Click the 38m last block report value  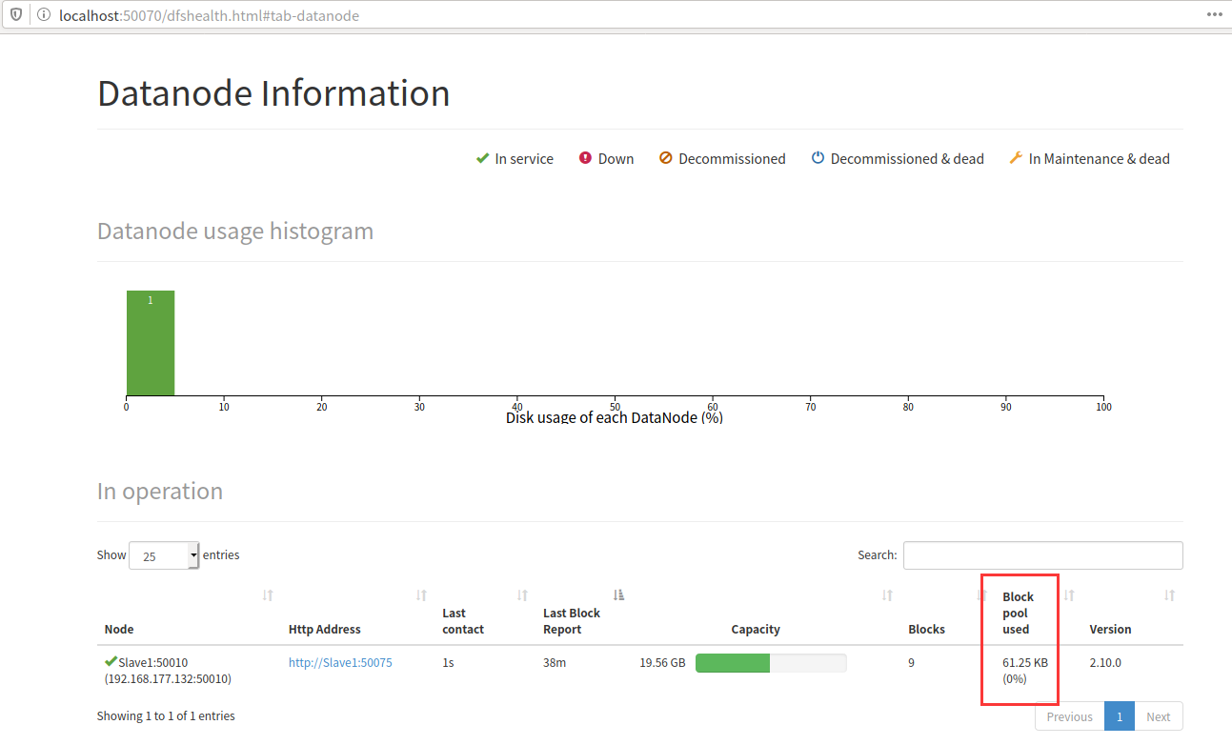555,662
